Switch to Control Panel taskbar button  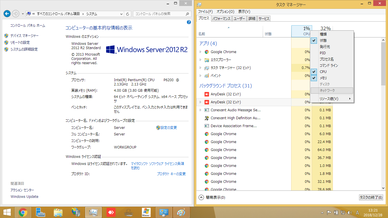[x=164, y=212]
